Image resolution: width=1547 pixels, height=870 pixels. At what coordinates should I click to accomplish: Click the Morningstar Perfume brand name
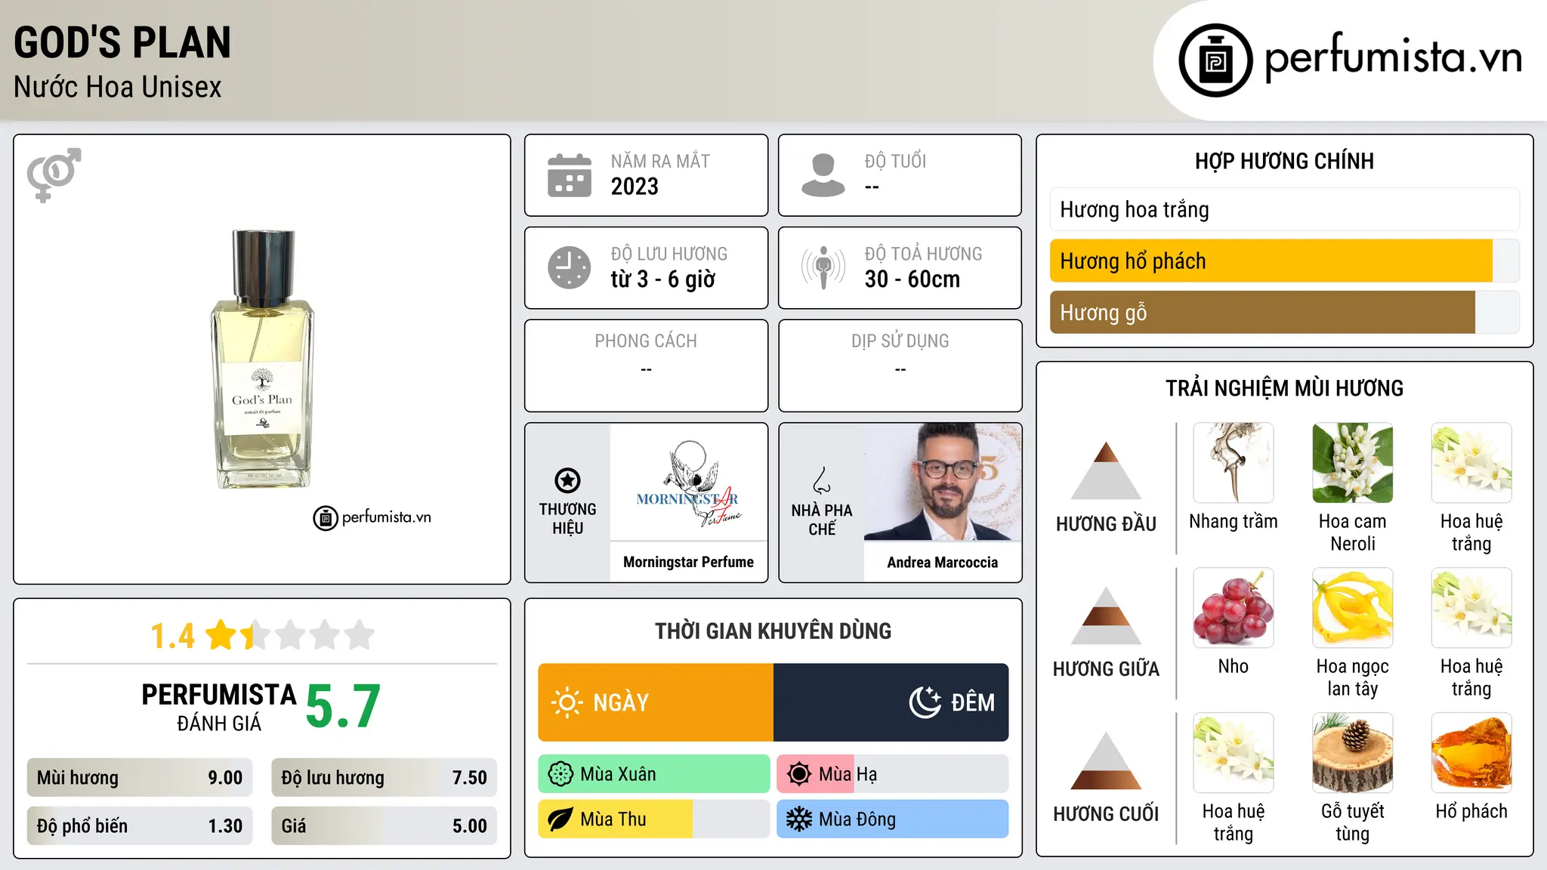pyautogui.click(x=688, y=562)
